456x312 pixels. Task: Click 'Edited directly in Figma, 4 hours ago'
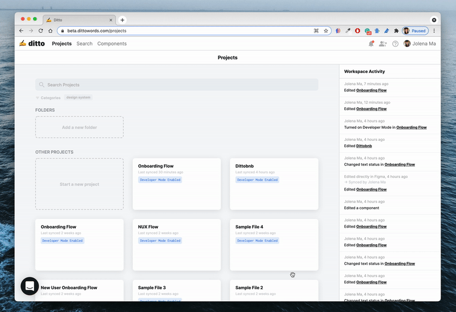(376, 177)
